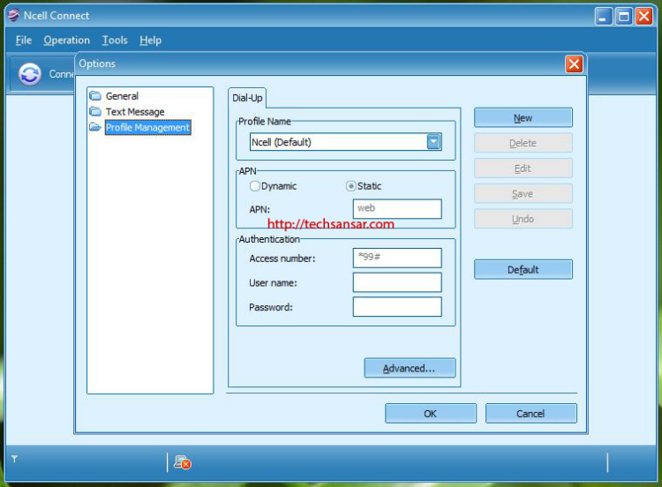The height and width of the screenshot is (487, 662).
Task: Open the Help menu
Action: coord(151,40)
